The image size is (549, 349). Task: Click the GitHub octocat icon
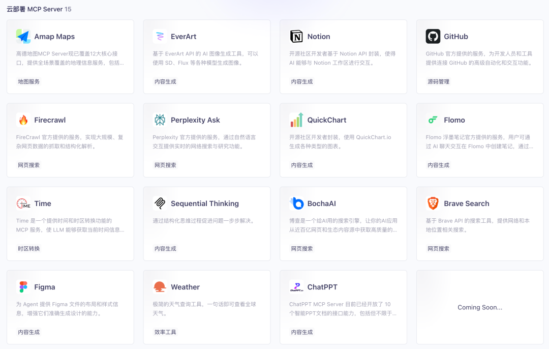click(x=433, y=37)
